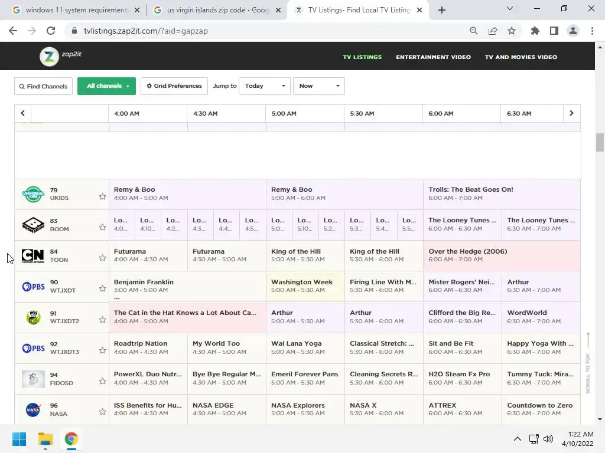Click the Cartoon Network channel logo
The width and height of the screenshot is (605, 453).
click(x=33, y=256)
